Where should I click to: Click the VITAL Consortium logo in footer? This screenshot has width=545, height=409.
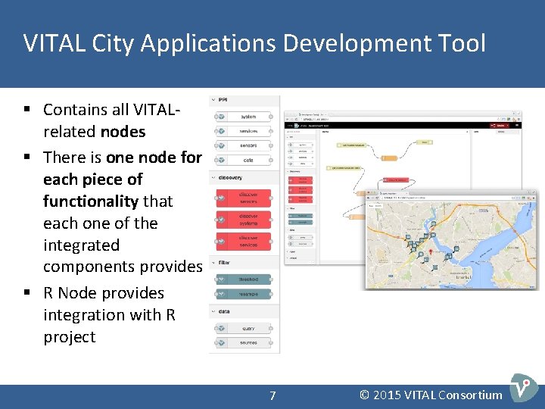(524, 387)
